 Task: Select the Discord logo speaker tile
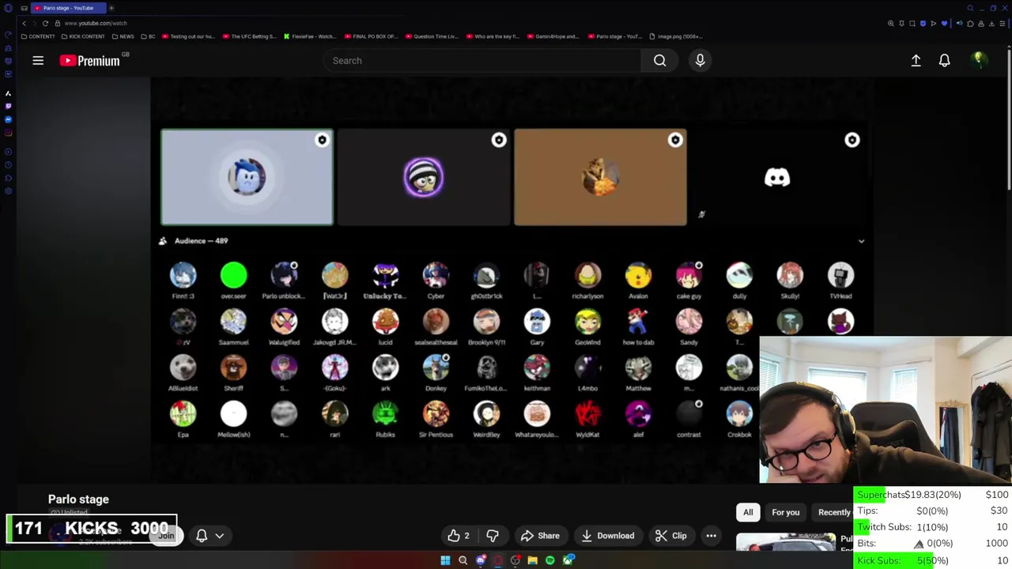point(777,177)
